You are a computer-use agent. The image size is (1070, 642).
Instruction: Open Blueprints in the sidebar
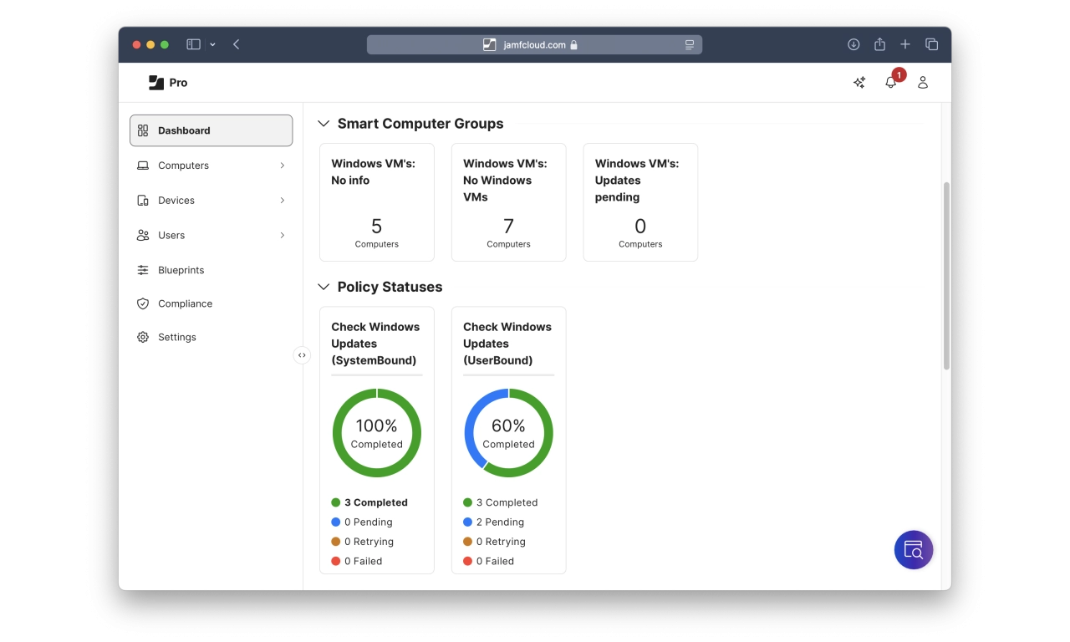181,270
